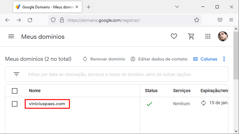Click the Renovar domínio button

click(x=104, y=59)
